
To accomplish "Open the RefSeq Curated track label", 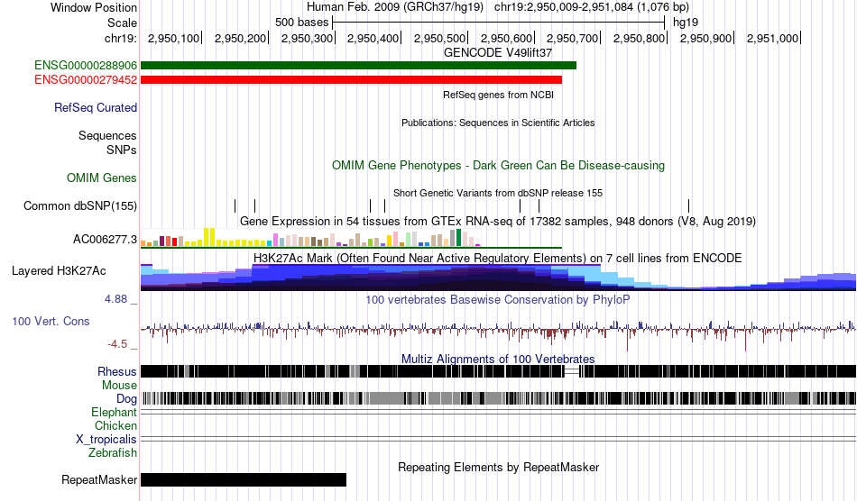I will click(96, 107).
